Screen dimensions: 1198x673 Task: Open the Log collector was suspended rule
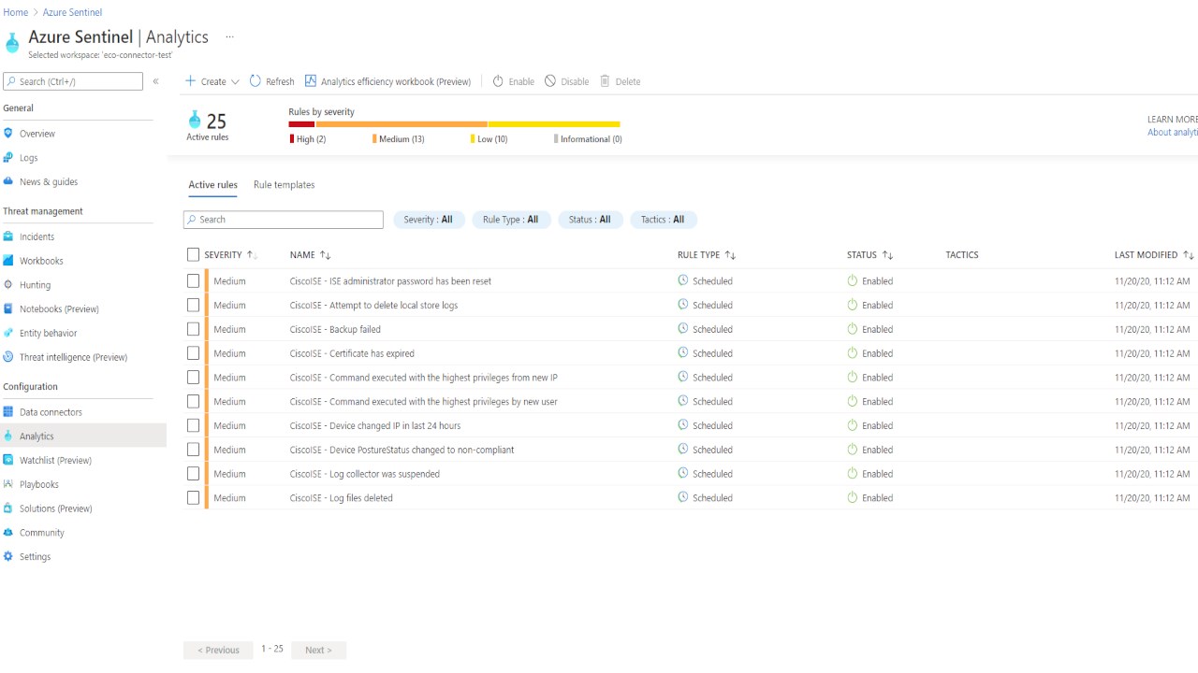(365, 474)
